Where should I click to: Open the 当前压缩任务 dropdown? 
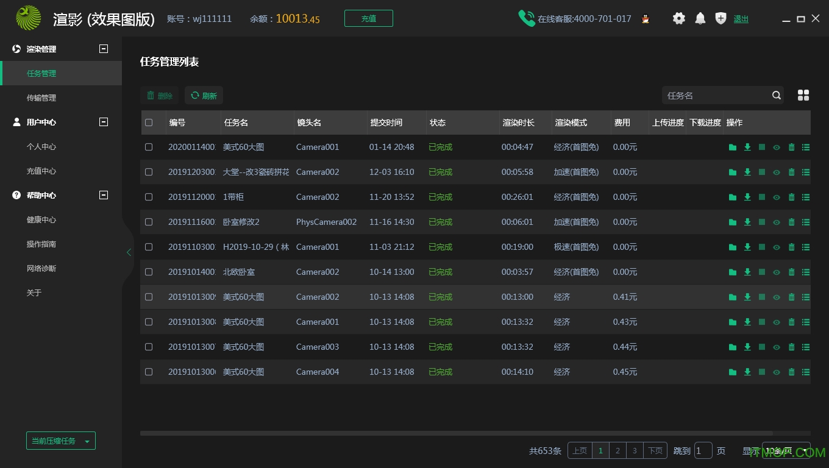click(x=61, y=441)
